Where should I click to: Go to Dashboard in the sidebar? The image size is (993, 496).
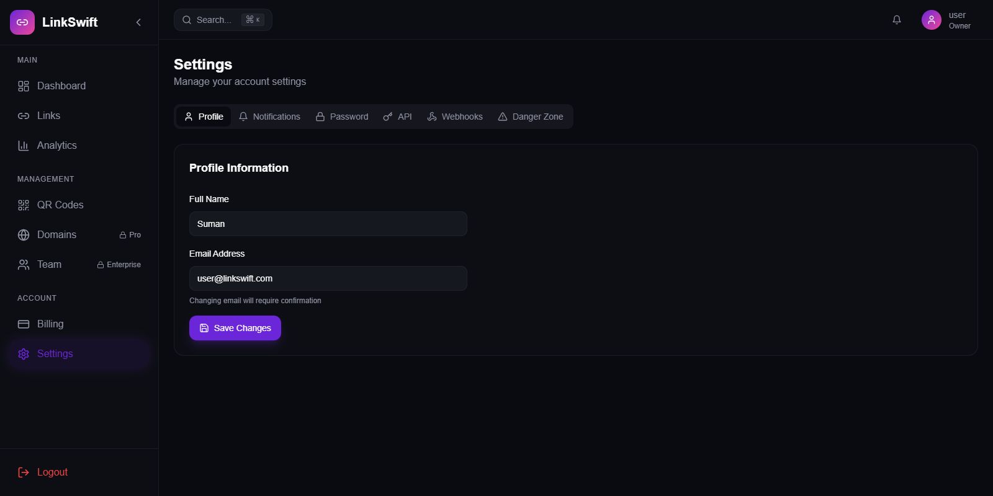click(61, 86)
